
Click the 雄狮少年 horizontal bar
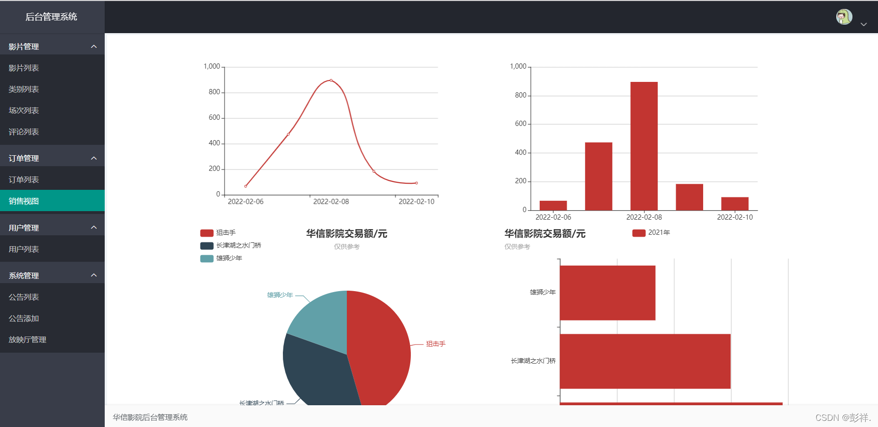pyautogui.click(x=607, y=293)
